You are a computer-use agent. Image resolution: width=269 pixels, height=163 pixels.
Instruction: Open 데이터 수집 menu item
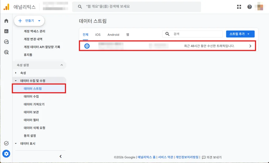point(31,97)
